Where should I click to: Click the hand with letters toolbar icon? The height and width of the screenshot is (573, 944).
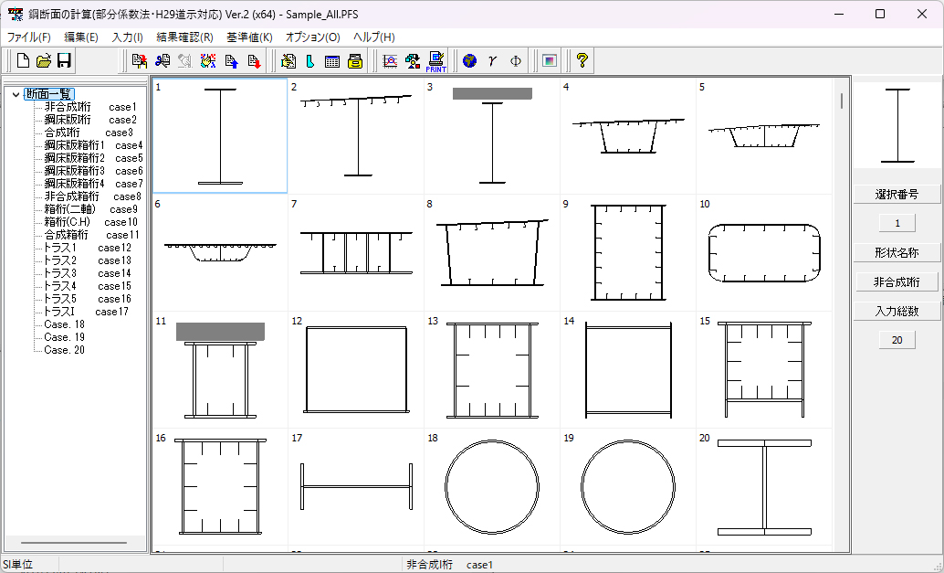(x=208, y=61)
